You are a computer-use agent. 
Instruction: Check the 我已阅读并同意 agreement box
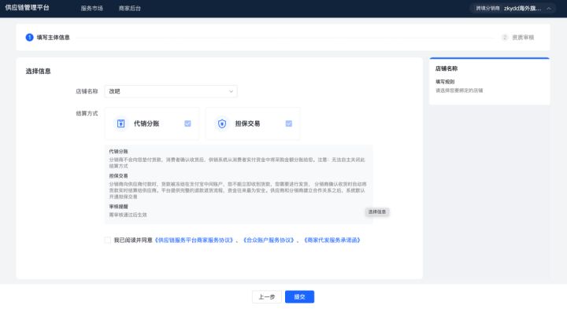click(107, 240)
